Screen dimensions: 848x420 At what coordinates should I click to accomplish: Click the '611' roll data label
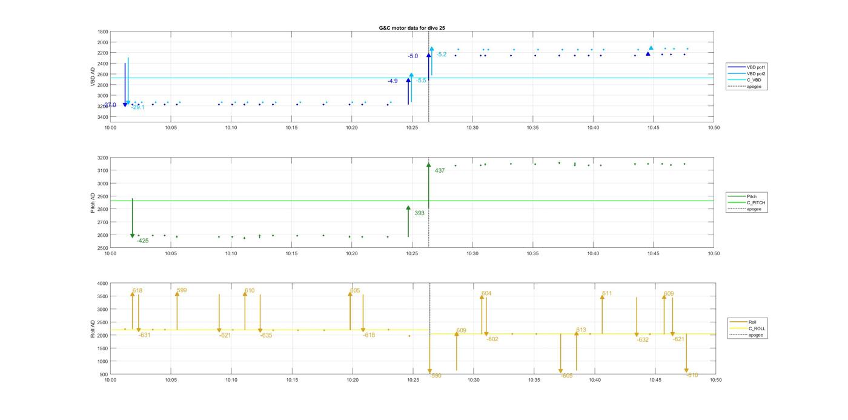coord(607,293)
